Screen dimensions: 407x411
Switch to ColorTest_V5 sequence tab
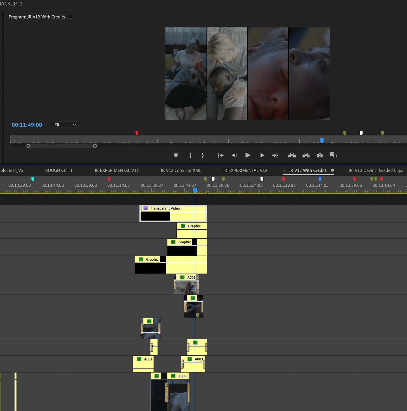click(x=11, y=170)
